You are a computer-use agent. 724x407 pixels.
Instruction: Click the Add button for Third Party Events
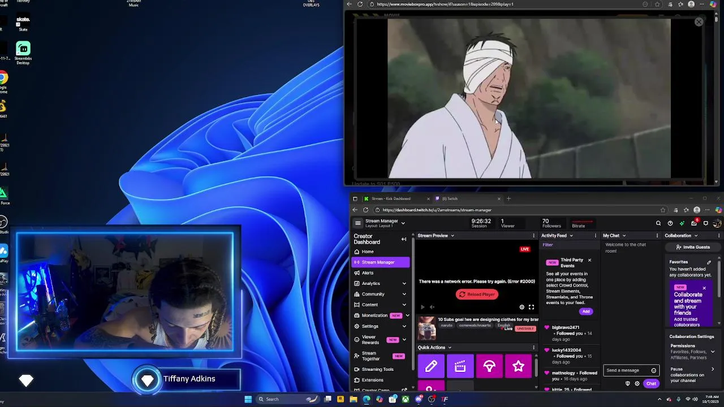[586, 311]
